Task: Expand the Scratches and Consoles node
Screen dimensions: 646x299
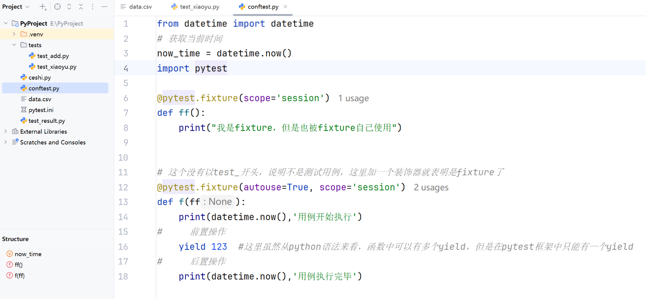Action: point(6,142)
